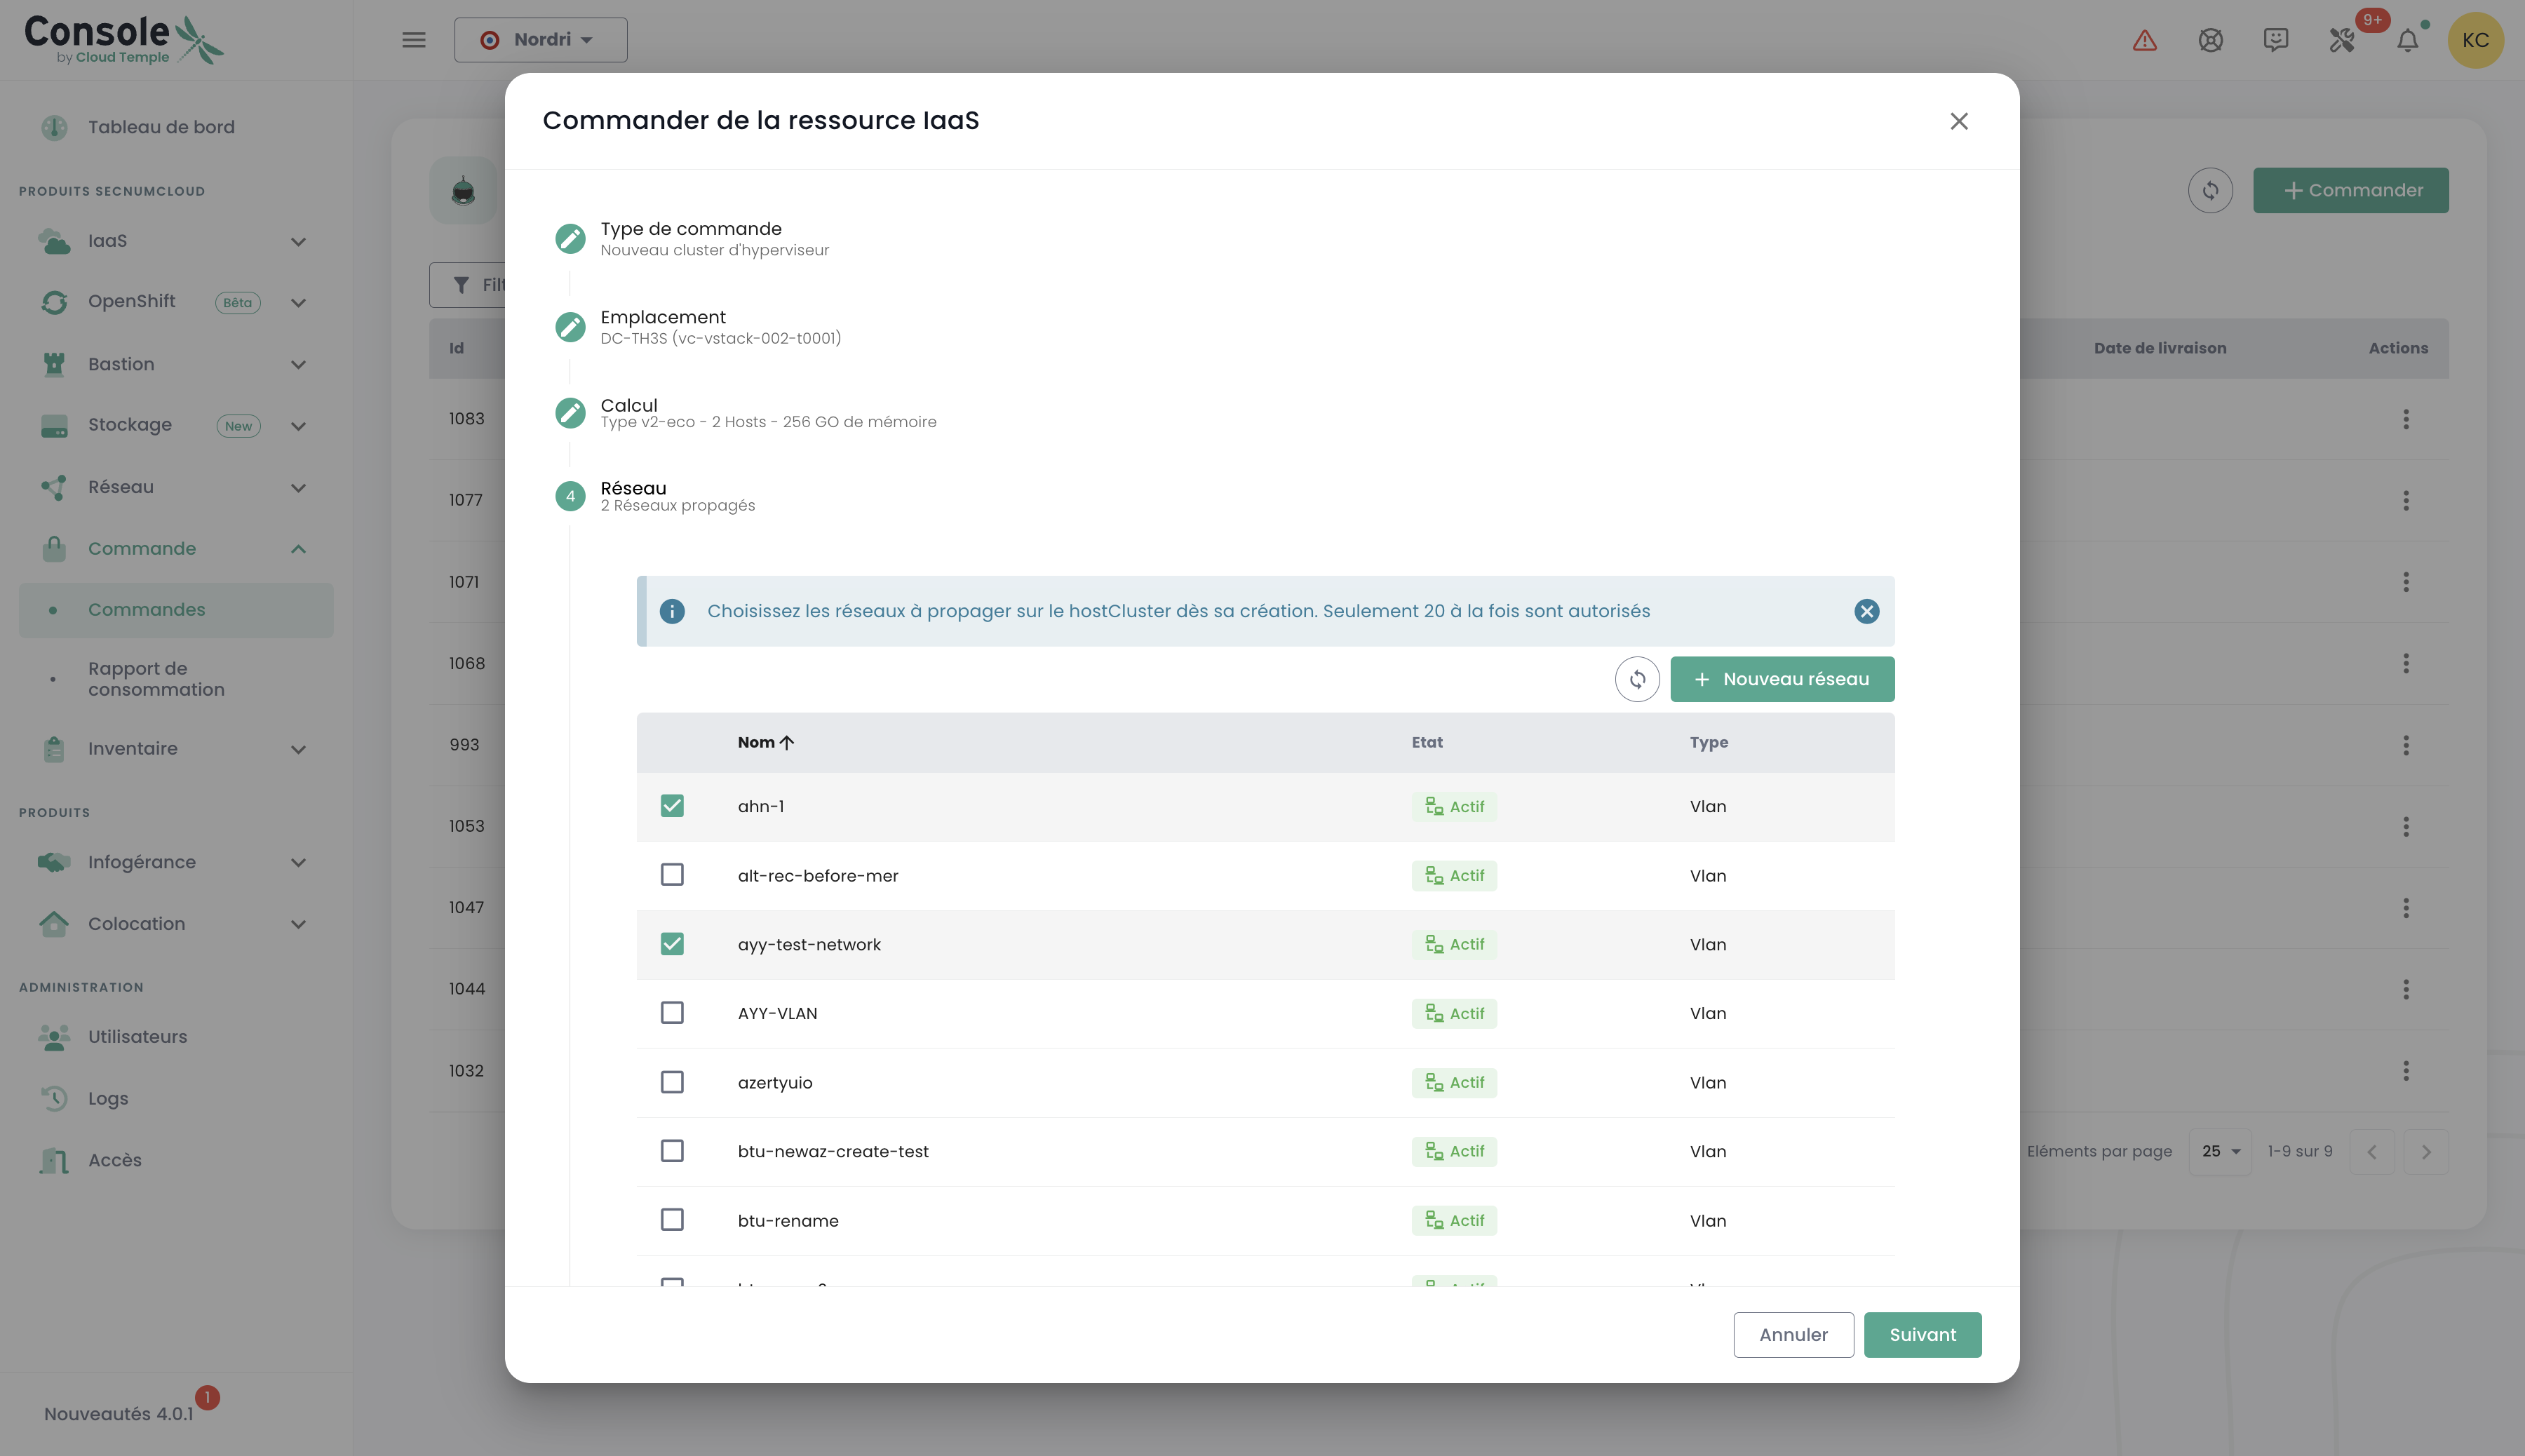2525x1456 pixels.
Task: Click the edit pencil for Type de commande
Action: coord(570,238)
